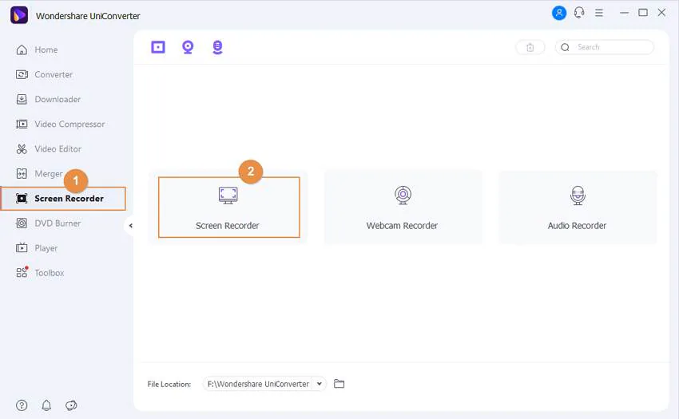The width and height of the screenshot is (679, 419).
Task: Click the scissors Video Editor icon
Action: [x=22, y=149]
